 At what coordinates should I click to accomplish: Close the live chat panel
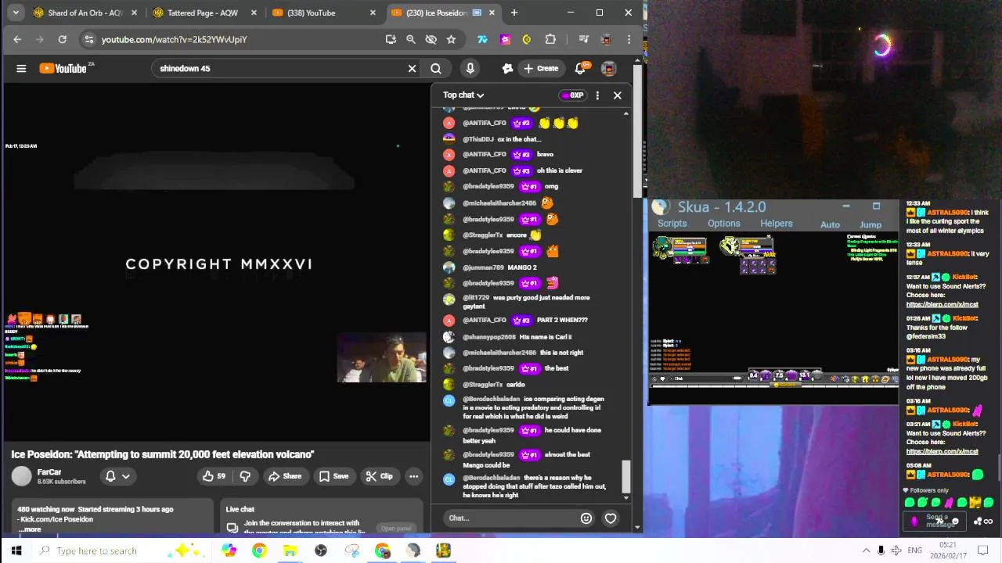pyautogui.click(x=617, y=95)
